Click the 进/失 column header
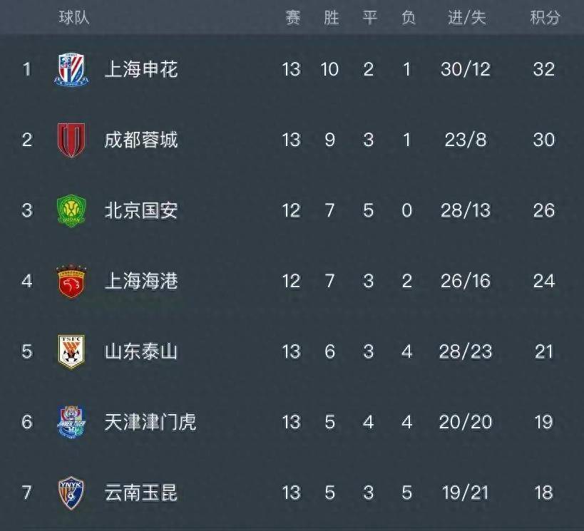Viewport: 584px width, 531px height. point(466,18)
